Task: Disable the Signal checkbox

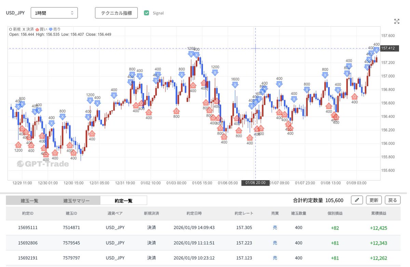Action: click(147, 13)
